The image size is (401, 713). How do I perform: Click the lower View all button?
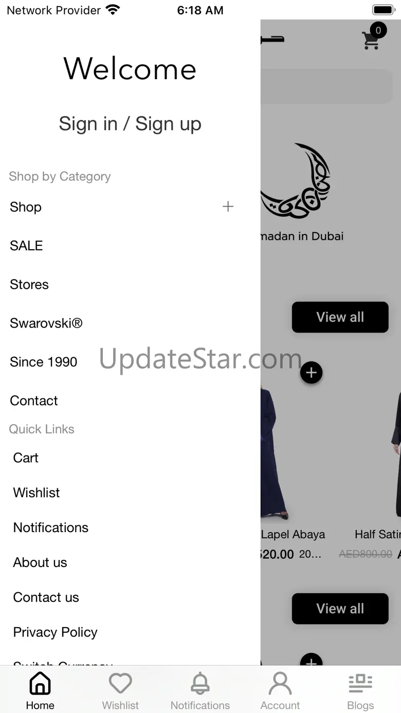[340, 609]
